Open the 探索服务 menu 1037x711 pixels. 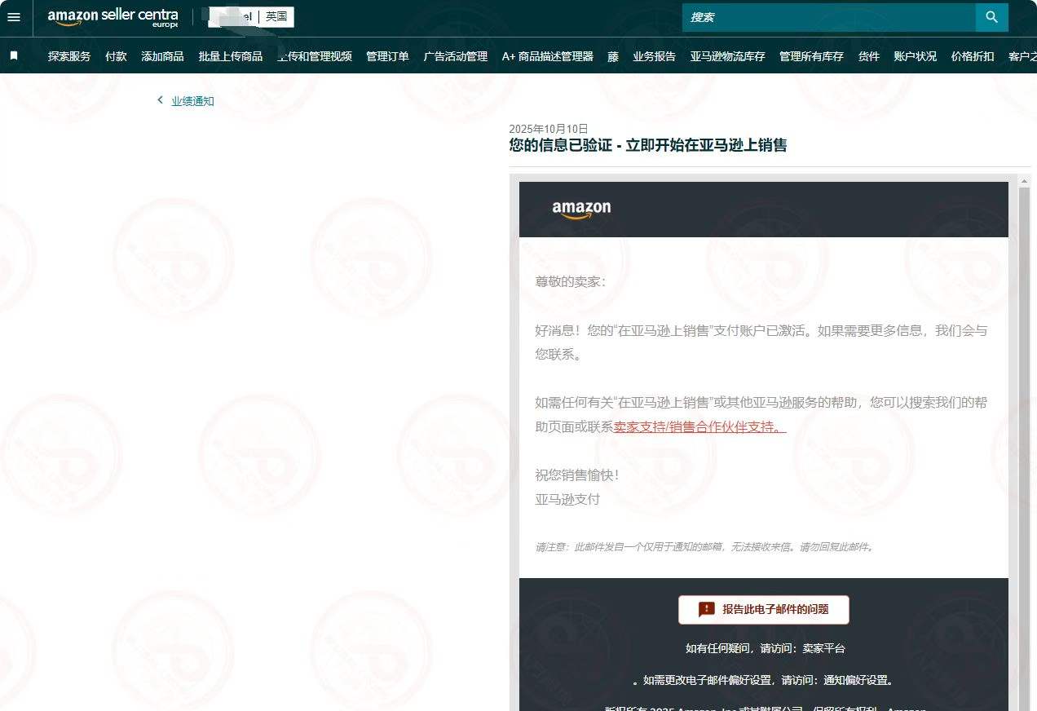(69, 56)
